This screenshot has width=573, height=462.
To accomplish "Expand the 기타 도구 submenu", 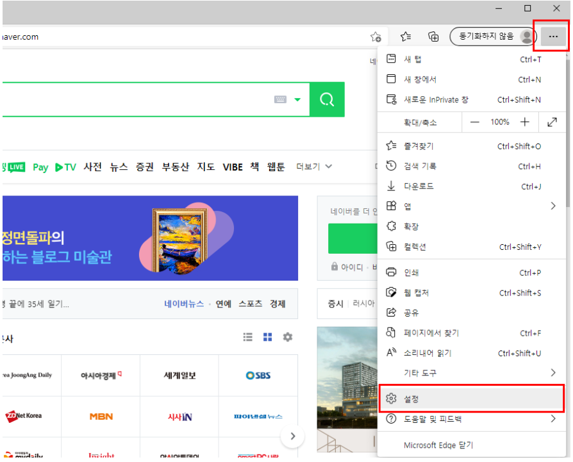I will [x=470, y=373].
